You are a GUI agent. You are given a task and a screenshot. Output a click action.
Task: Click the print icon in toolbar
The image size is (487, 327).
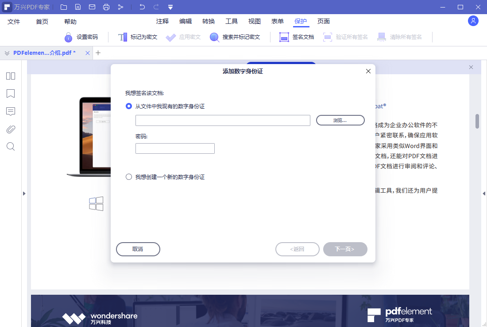pos(106,7)
